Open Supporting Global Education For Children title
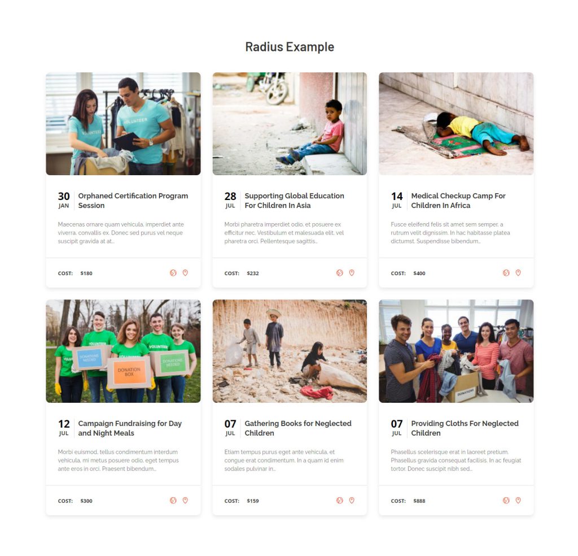The image size is (578, 556). 294,201
